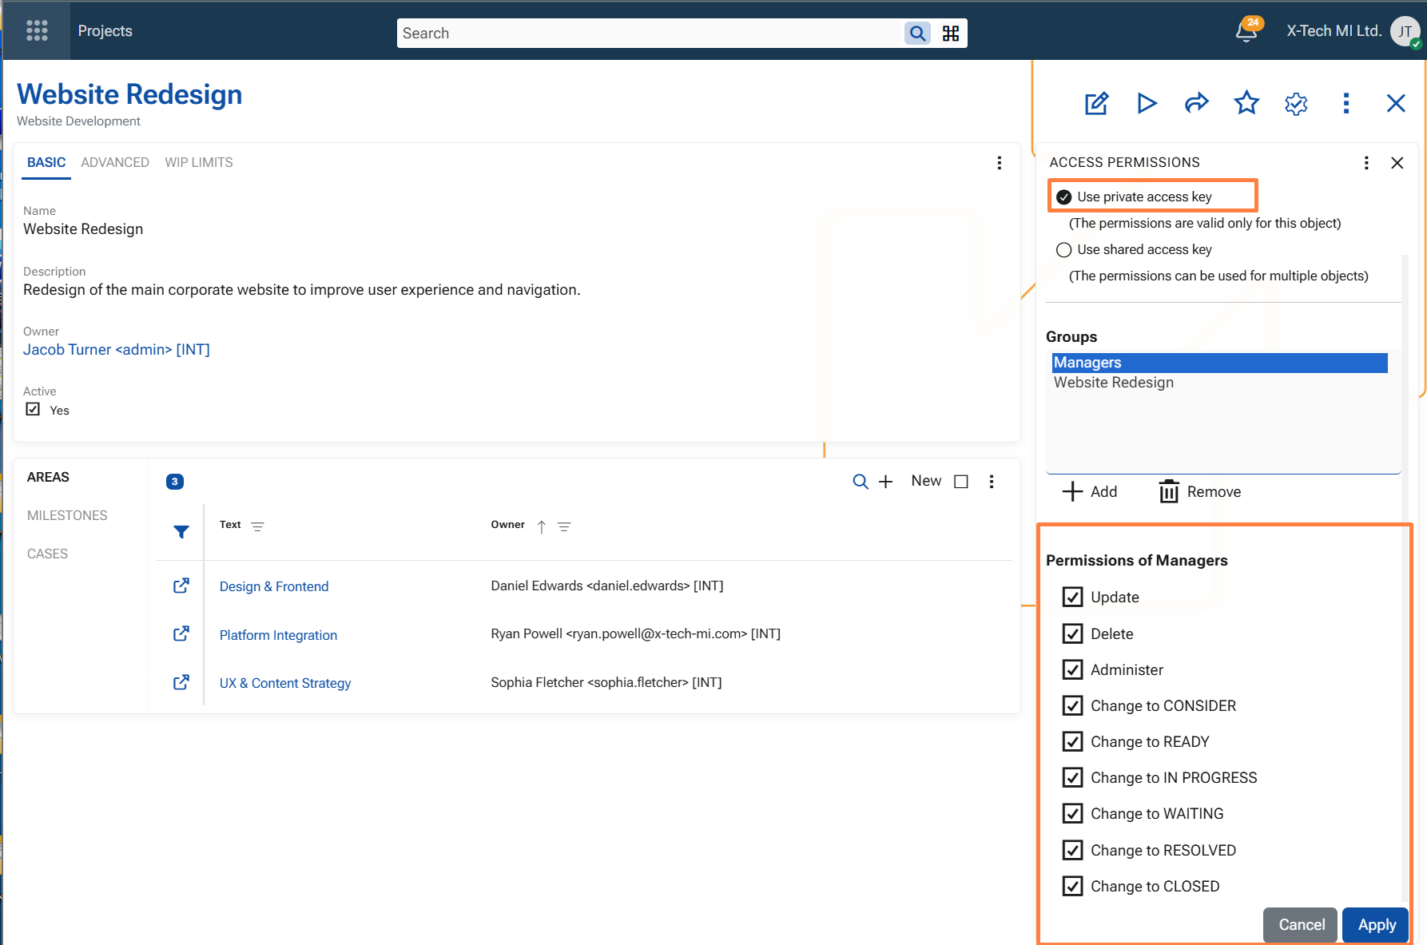Click the Cancel button

1301,924
